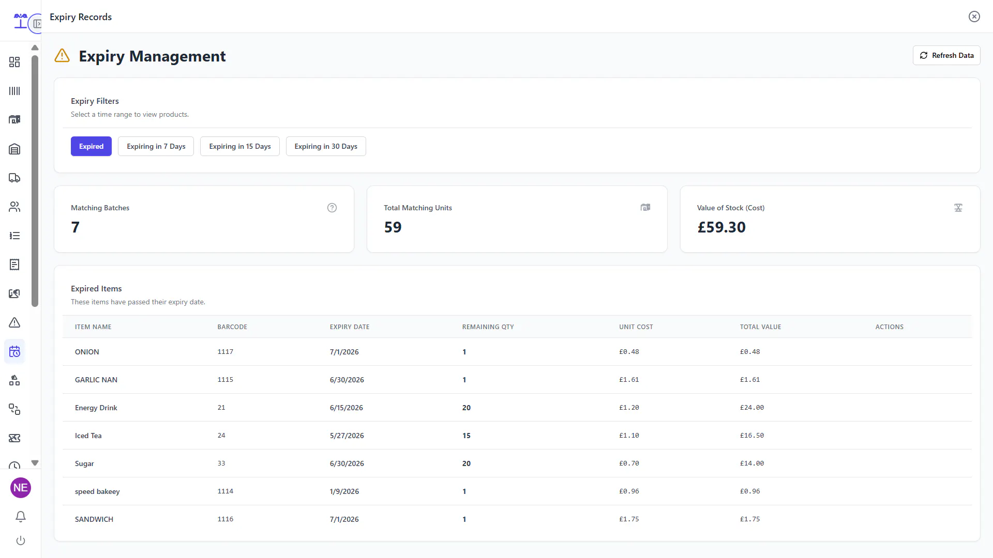The width and height of the screenshot is (993, 558).
Task: Click the UNIT COST column header
Action: pos(636,327)
